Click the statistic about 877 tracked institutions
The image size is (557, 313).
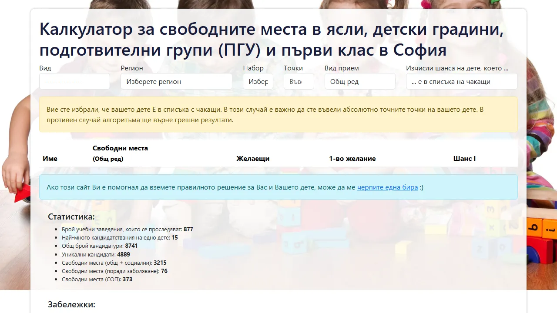click(x=127, y=229)
